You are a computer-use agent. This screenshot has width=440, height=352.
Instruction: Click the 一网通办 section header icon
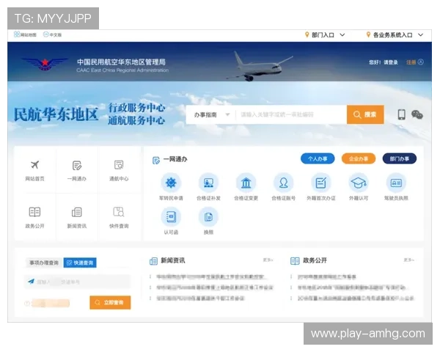click(x=156, y=160)
